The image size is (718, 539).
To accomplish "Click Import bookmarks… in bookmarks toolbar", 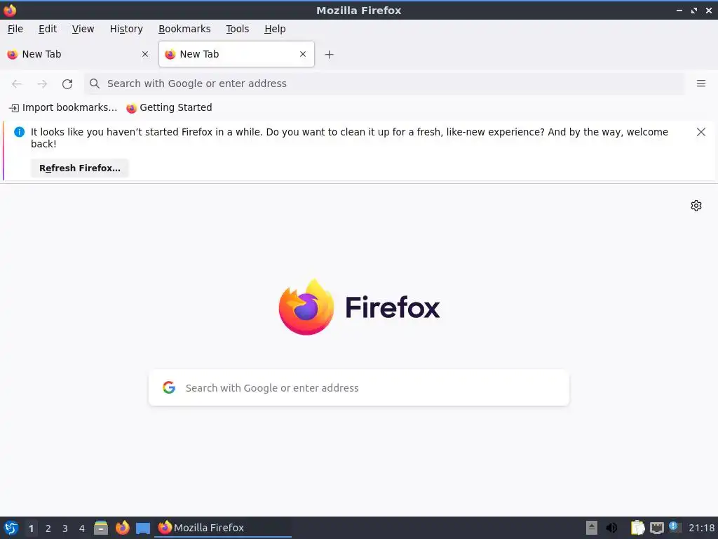I will pyautogui.click(x=63, y=107).
